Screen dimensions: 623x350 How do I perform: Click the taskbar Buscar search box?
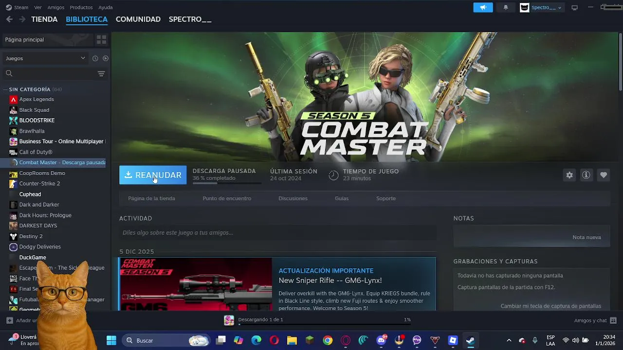click(x=165, y=340)
